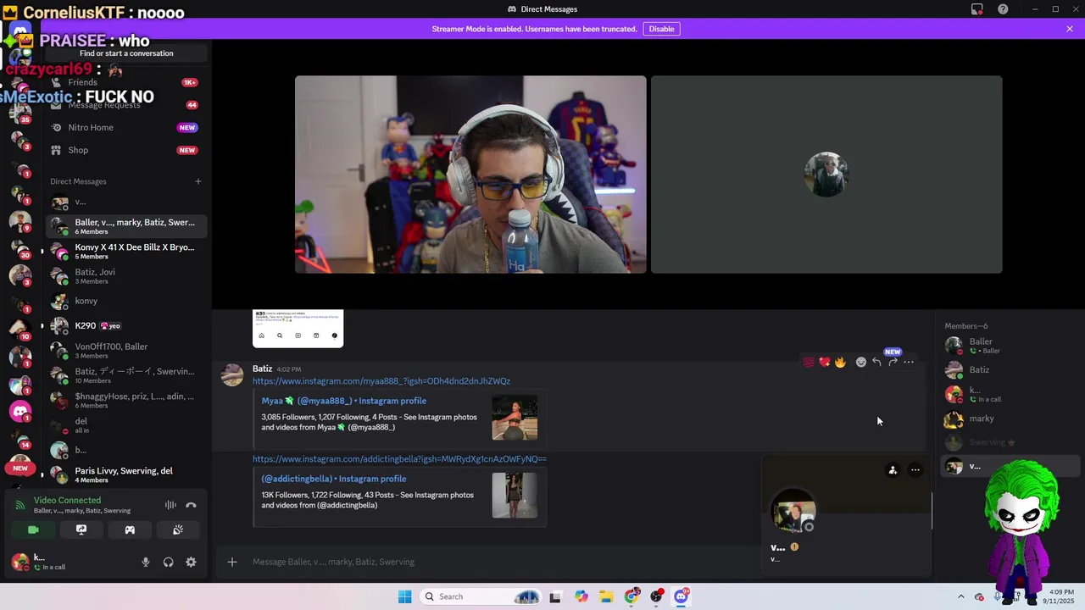The image size is (1085, 610).
Task: Open the Shop page
Action: (x=125, y=150)
